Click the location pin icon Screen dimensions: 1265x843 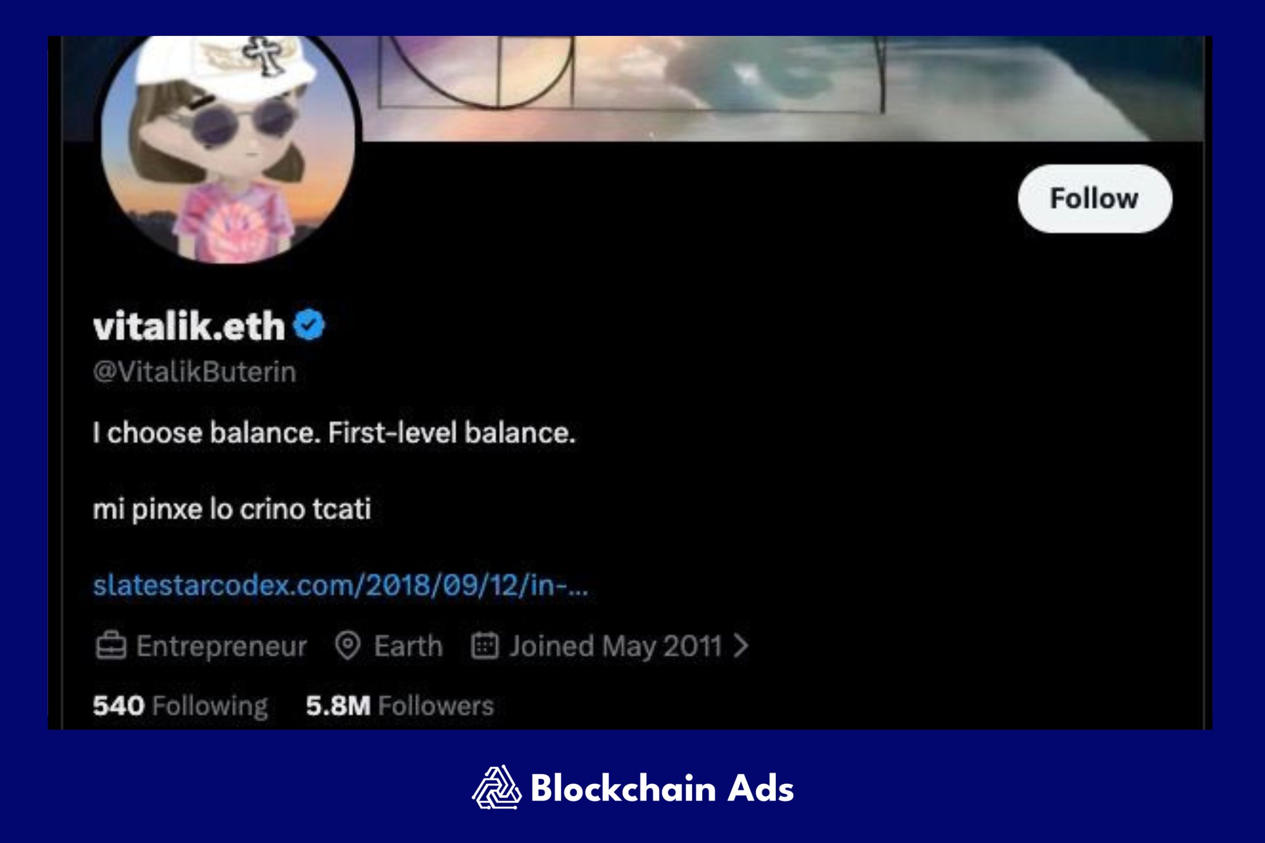(x=348, y=645)
